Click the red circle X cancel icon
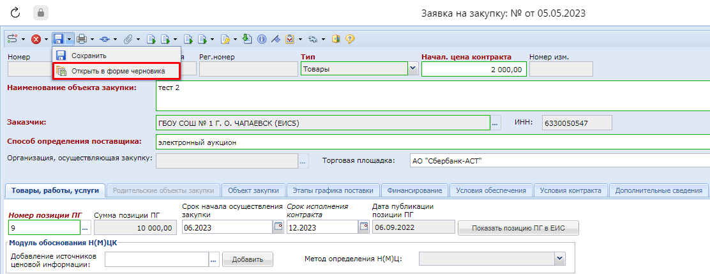 (x=36, y=39)
